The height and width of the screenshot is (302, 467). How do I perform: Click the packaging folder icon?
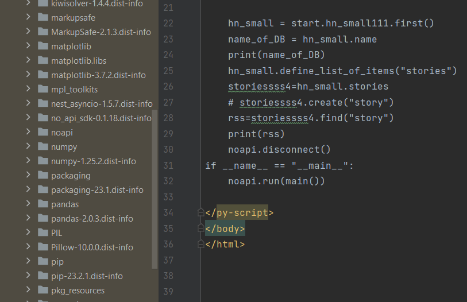[x=43, y=176]
